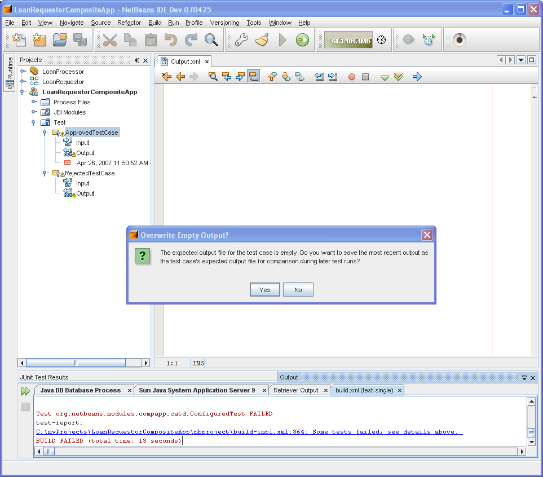Open the Refactor menu
The image size is (543, 477).
(129, 23)
